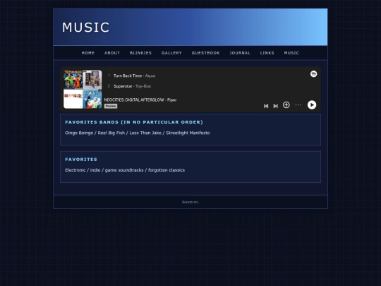
Task: Skip to previous track in player
Action: coord(266,106)
